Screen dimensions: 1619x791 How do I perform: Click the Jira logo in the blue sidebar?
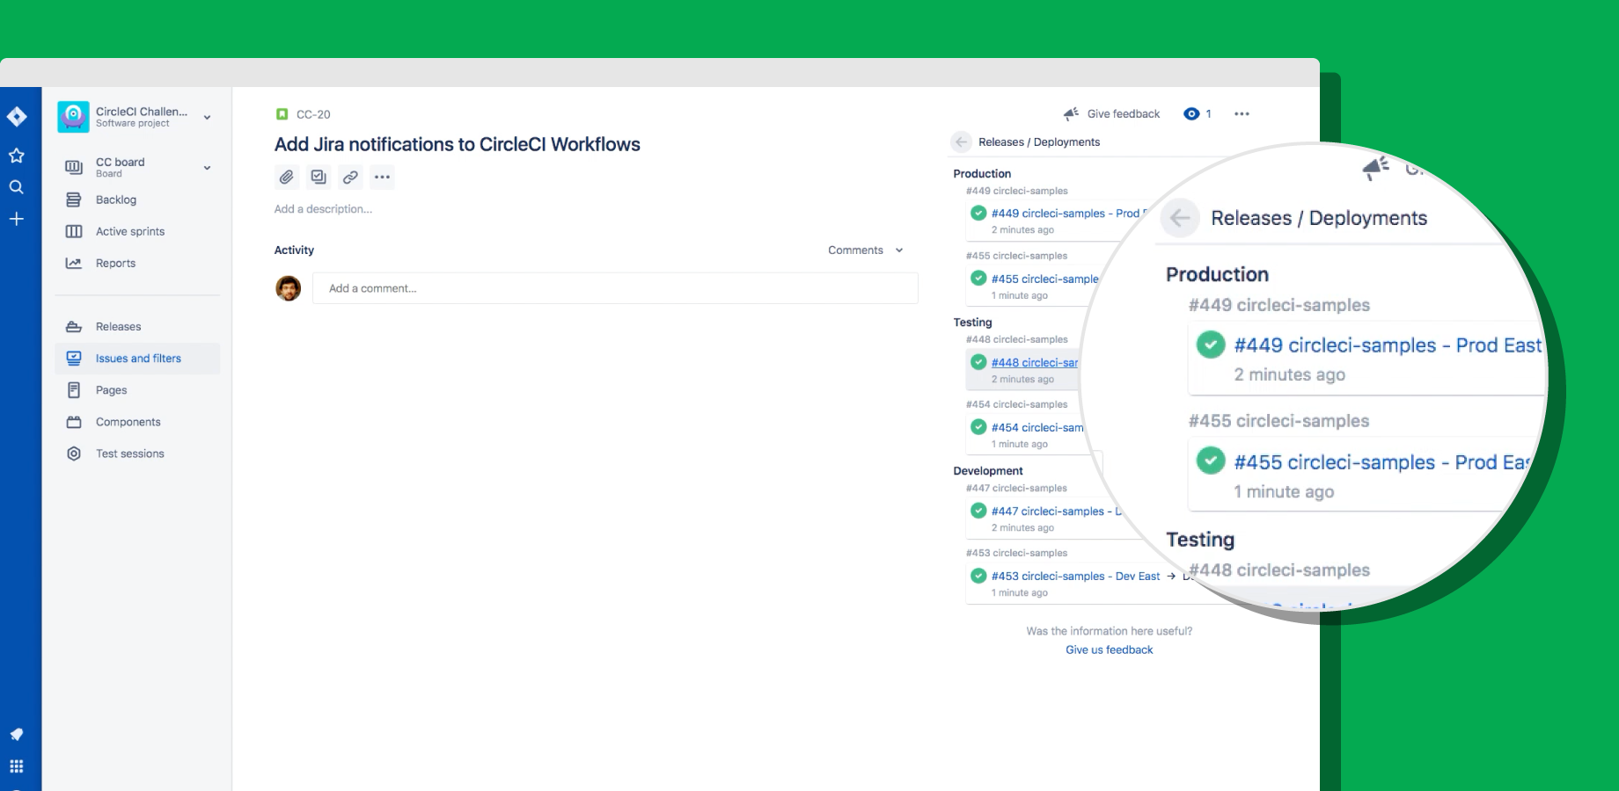17,117
